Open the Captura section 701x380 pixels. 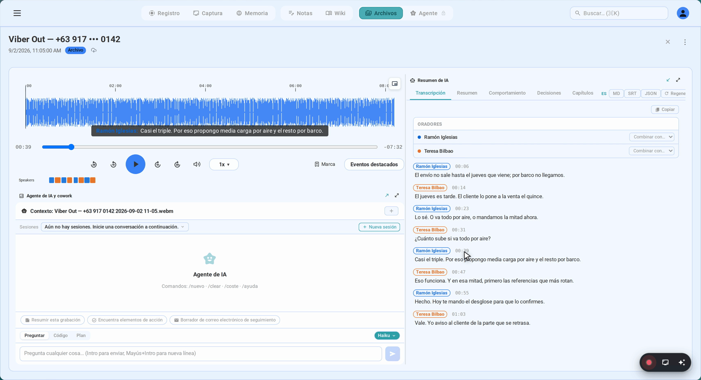(x=208, y=13)
